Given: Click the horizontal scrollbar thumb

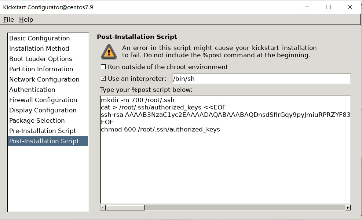Looking at the screenshot, I should click(125, 208).
